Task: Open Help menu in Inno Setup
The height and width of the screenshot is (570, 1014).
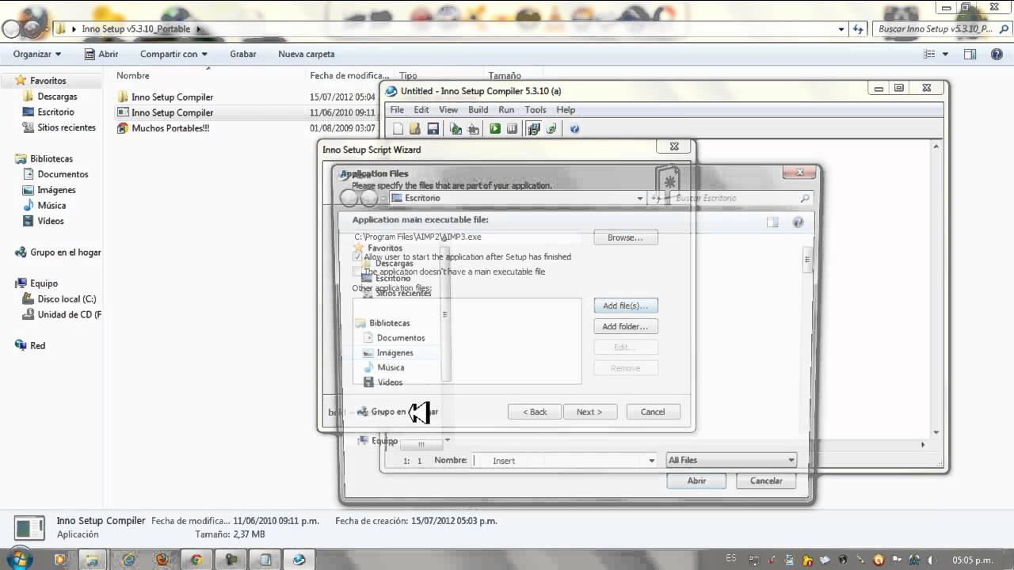Action: [566, 110]
